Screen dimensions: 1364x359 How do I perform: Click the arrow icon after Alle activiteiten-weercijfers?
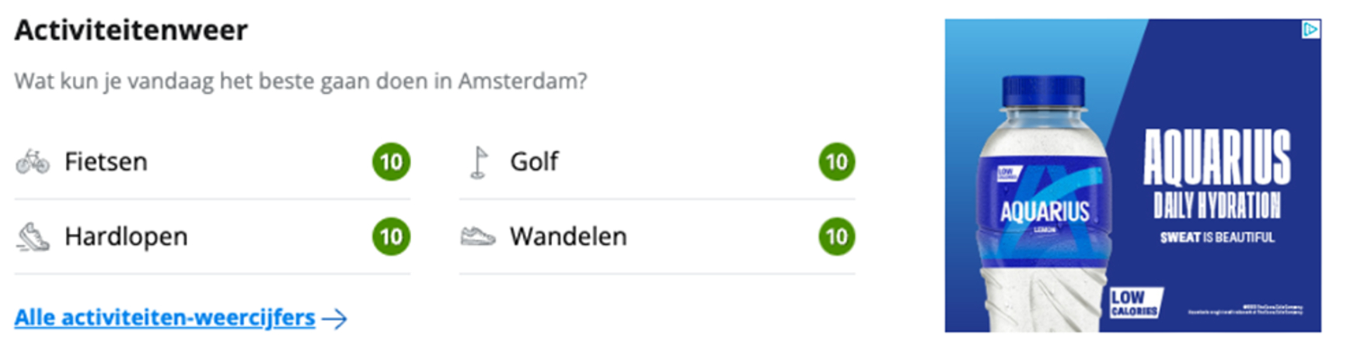[x=335, y=319]
